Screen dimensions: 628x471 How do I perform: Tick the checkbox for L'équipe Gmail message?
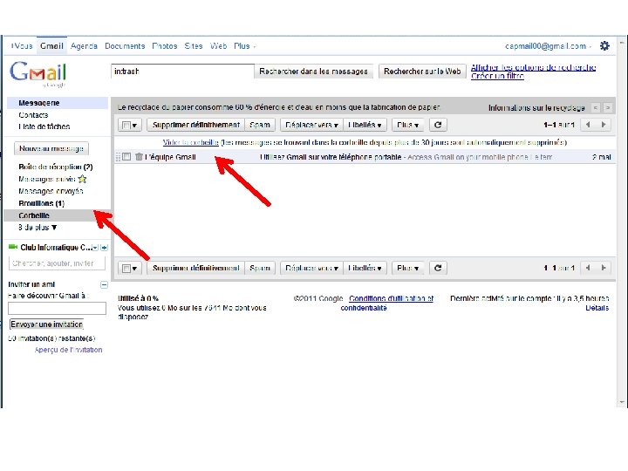point(126,157)
